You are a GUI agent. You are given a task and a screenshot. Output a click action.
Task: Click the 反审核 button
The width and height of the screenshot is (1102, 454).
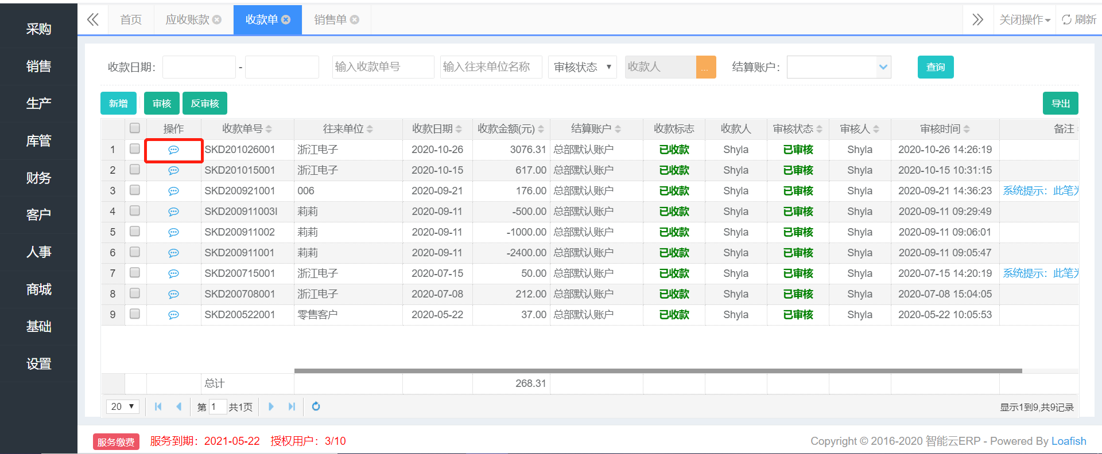(x=205, y=103)
